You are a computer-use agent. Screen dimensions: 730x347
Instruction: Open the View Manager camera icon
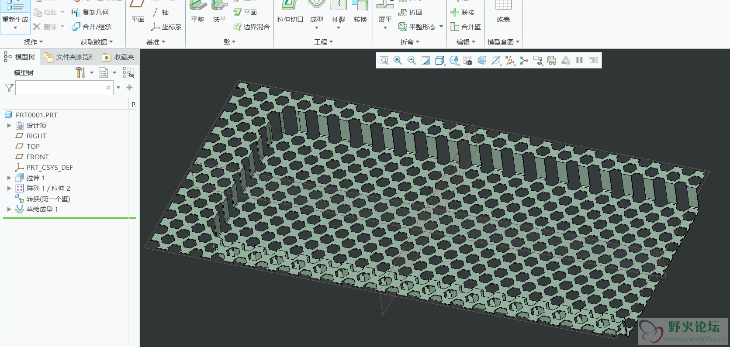tap(468, 60)
